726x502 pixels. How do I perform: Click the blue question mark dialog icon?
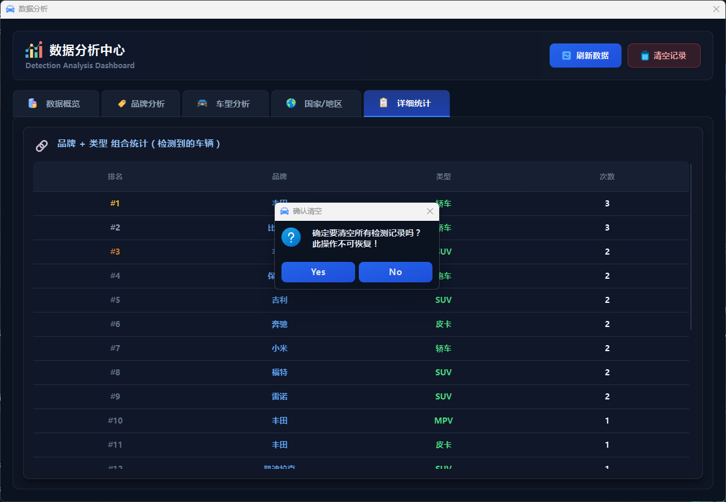291,237
